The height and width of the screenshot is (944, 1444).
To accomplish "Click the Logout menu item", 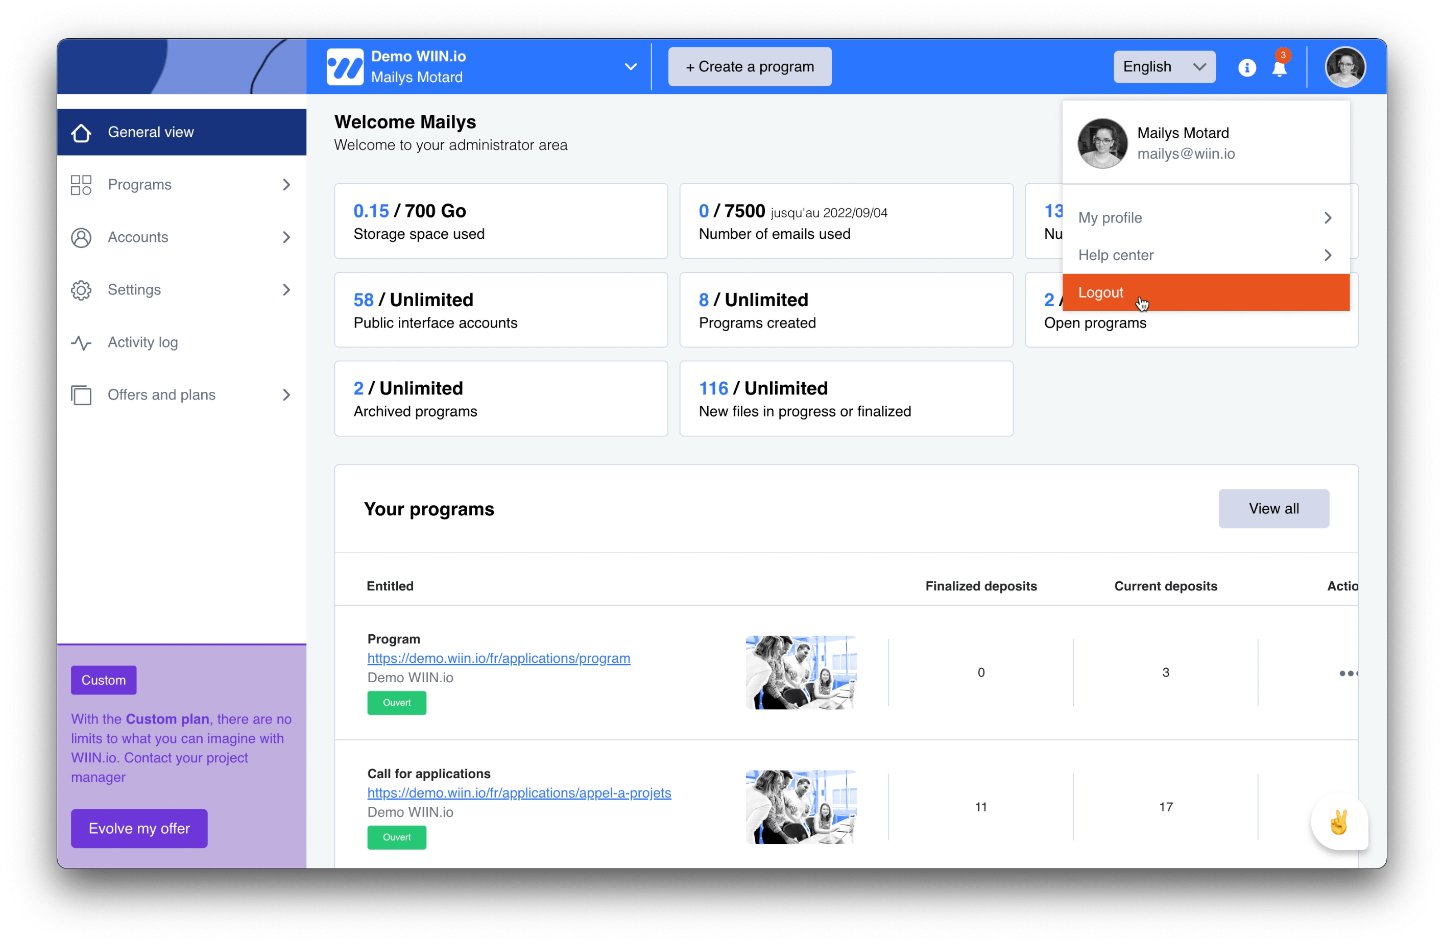I will (1205, 293).
